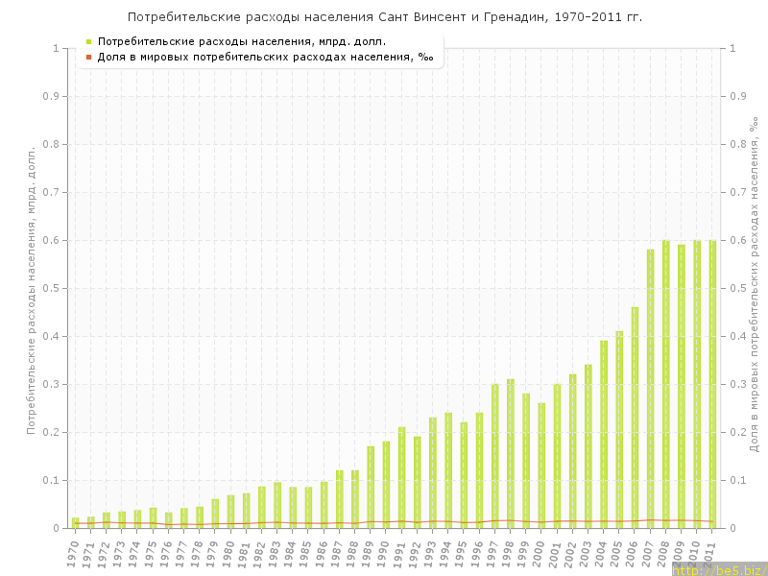Screen dimensions: 768x576
Task: Select the bar for year 2007
Action: point(650,389)
